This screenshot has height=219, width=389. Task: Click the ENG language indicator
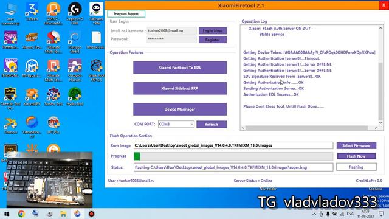pos(350,214)
